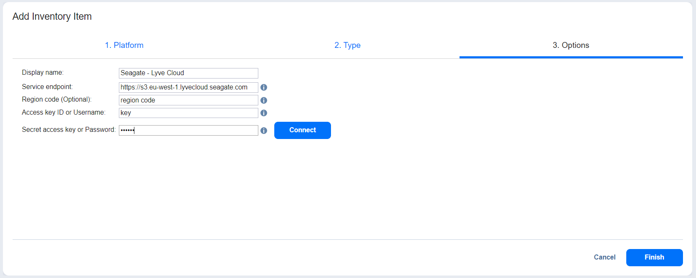The image size is (696, 278).
Task: Click the Access key ID or Username field
Action: click(x=188, y=113)
